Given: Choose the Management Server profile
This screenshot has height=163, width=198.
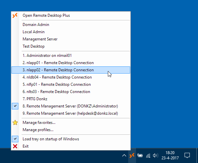Looking at the screenshot, I should coord(71,39).
